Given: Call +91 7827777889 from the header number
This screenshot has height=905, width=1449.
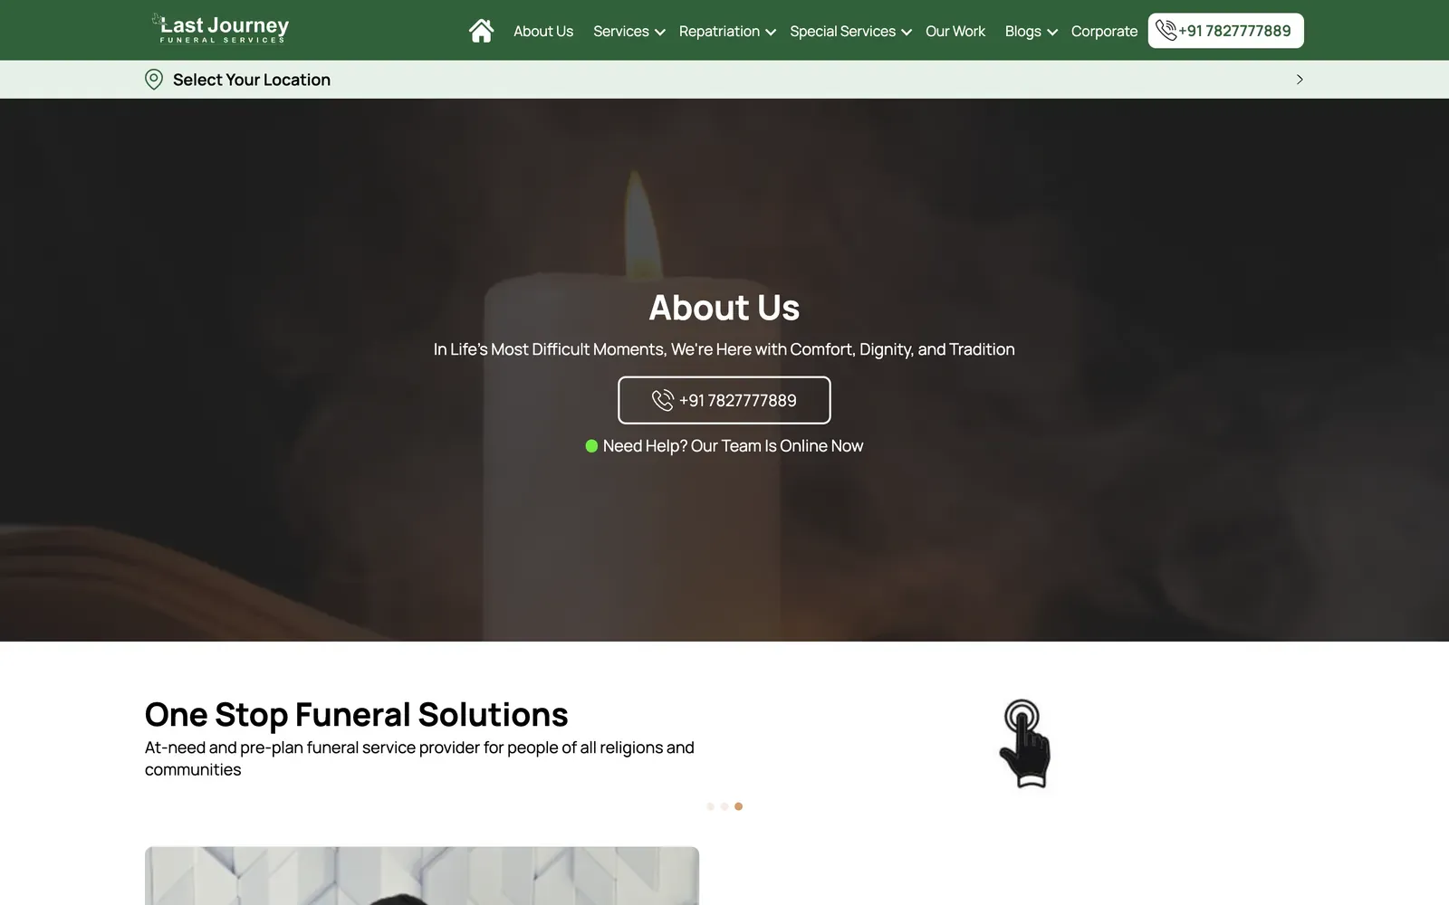Looking at the screenshot, I should pyautogui.click(x=1235, y=31).
